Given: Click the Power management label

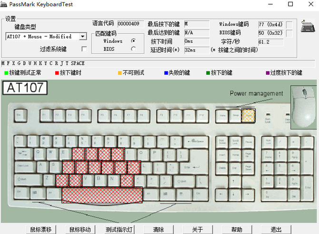Looking at the screenshot, I should [256, 94].
